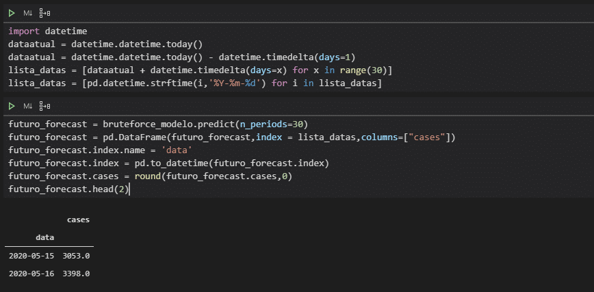Click the 'cases' column header in output
This screenshot has height=292, width=594.
point(78,220)
